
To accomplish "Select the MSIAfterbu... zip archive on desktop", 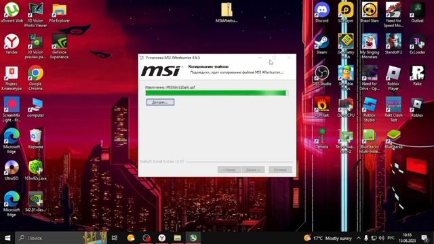I will point(226,12).
